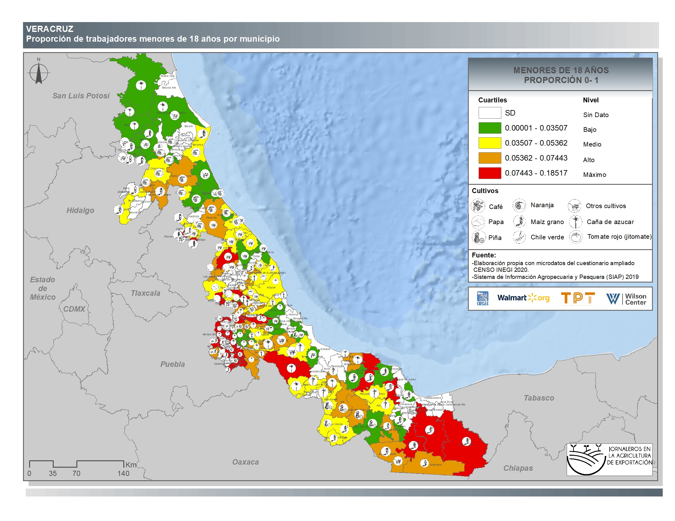Image resolution: width=675 pixels, height=521 pixels.
Task: Click the Caña de azucar legend icon
Action: [x=576, y=221]
